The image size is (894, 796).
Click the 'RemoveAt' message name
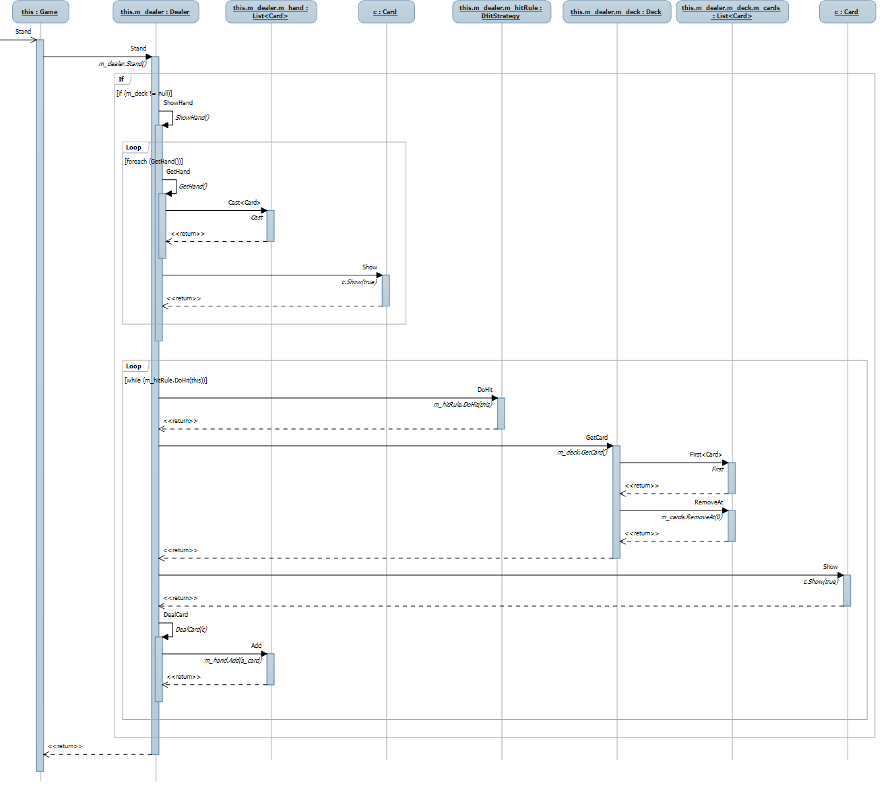tap(709, 502)
